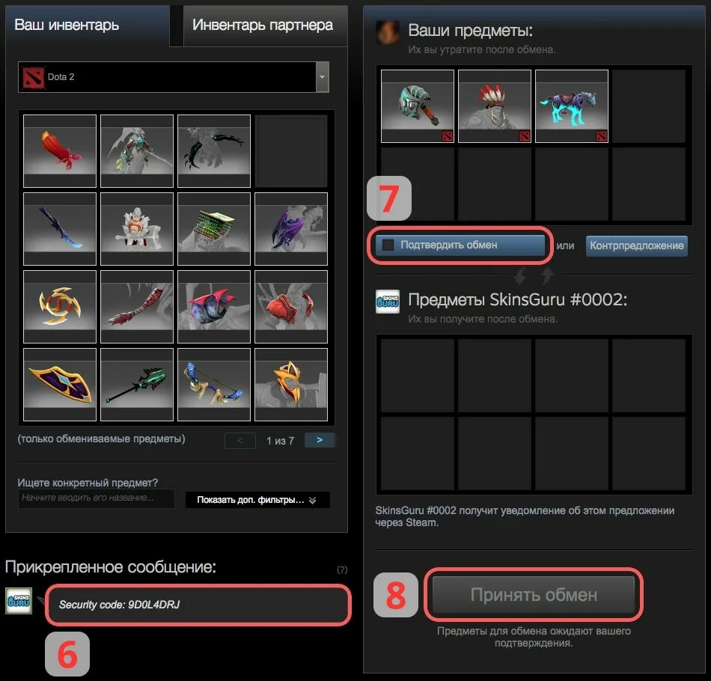Choose the red shoulder armor item

[x=291, y=307]
